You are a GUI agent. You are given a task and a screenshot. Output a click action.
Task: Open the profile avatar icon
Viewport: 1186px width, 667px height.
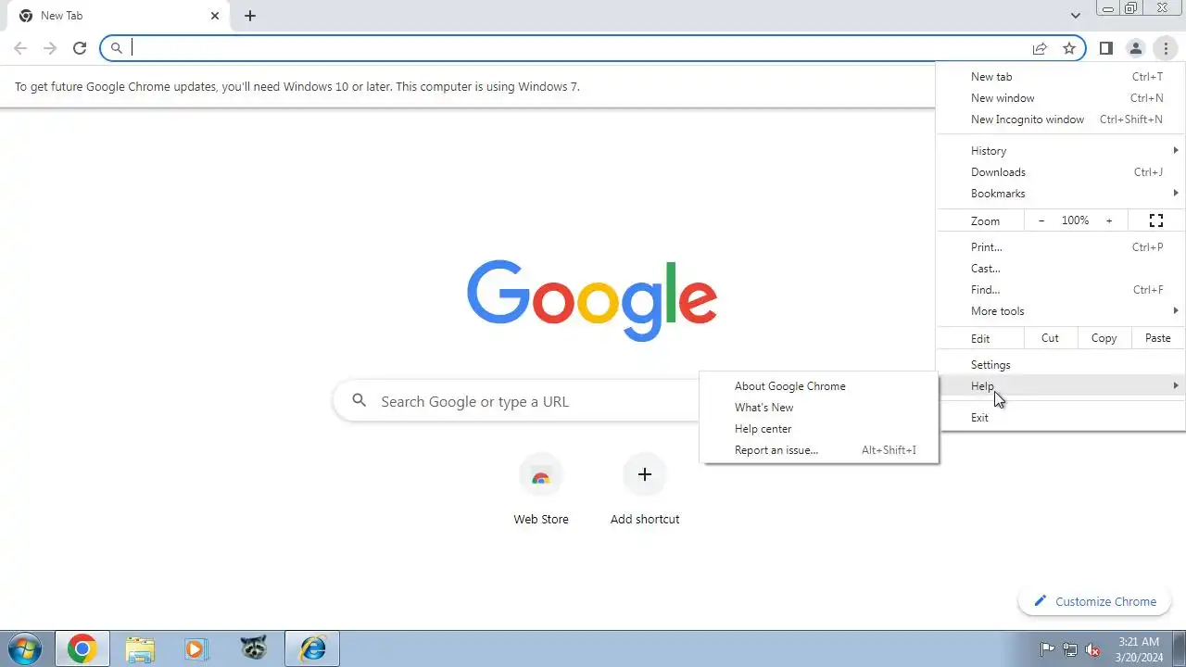tap(1135, 48)
